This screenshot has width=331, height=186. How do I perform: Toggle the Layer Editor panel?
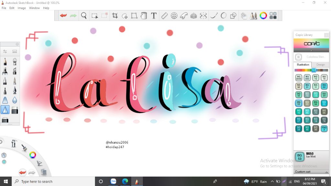[244, 16]
